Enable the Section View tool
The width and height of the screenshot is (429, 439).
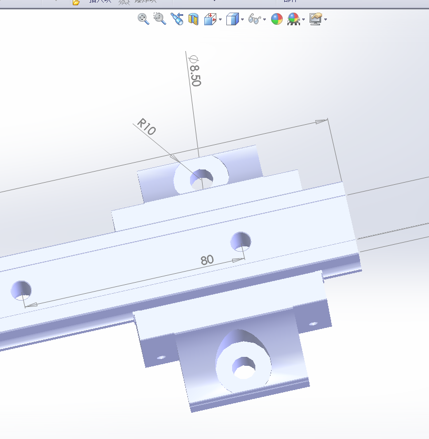click(x=193, y=20)
